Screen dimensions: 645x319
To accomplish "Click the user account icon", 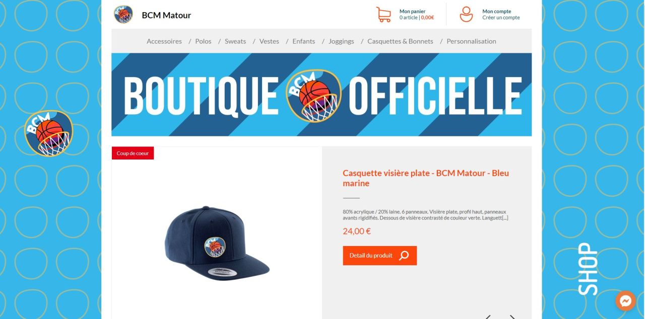I will tap(467, 14).
